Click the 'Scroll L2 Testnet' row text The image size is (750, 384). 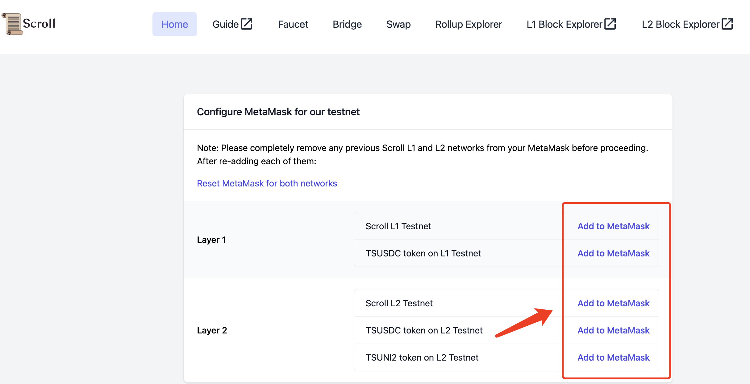click(399, 303)
